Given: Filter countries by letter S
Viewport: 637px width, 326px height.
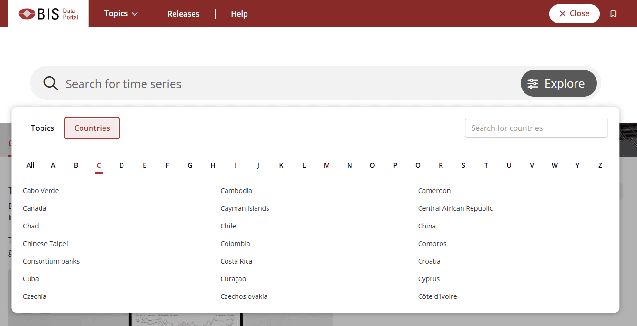Looking at the screenshot, I should 463,165.
